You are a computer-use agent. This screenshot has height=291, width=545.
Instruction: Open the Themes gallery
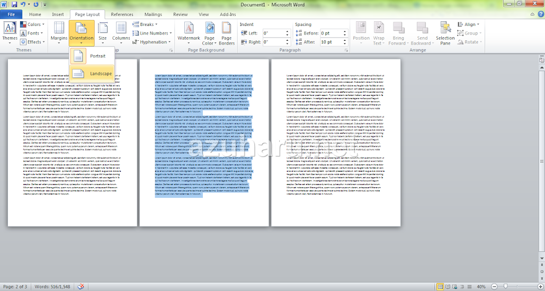pos(10,33)
